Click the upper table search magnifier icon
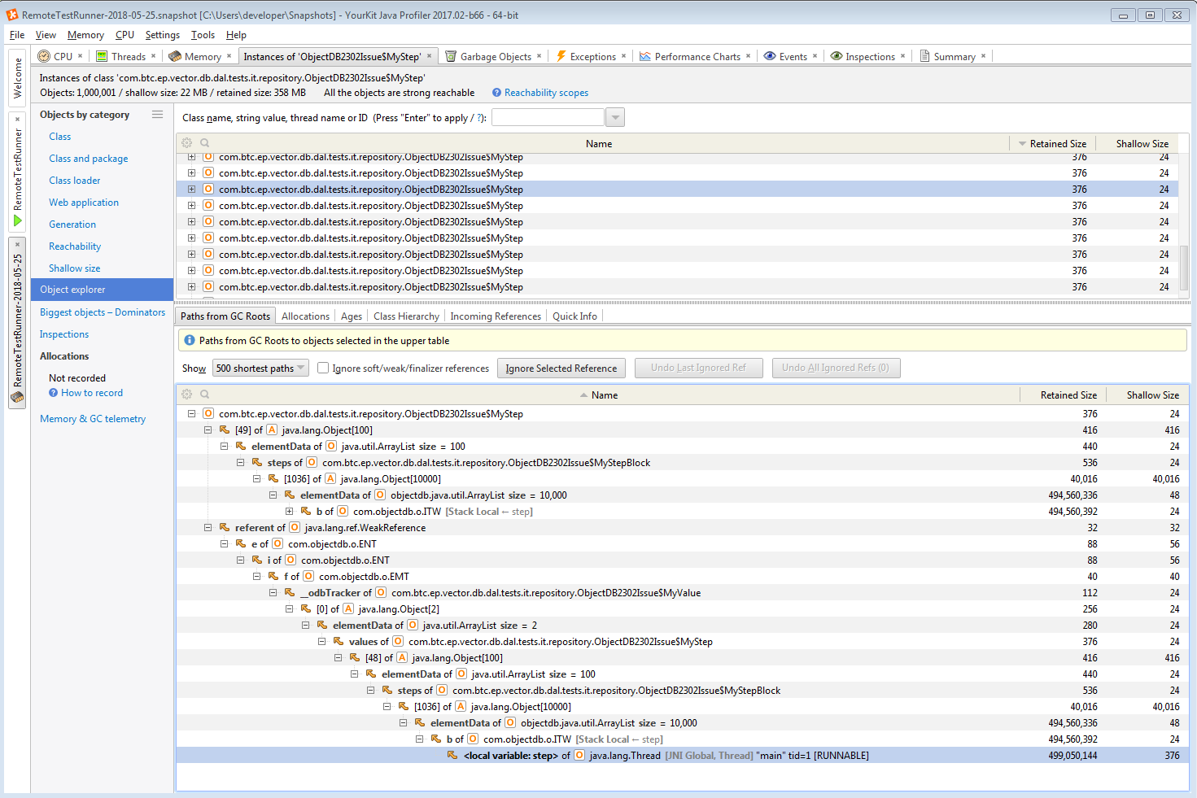The height and width of the screenshot is (798, 1197). point(205,143)
